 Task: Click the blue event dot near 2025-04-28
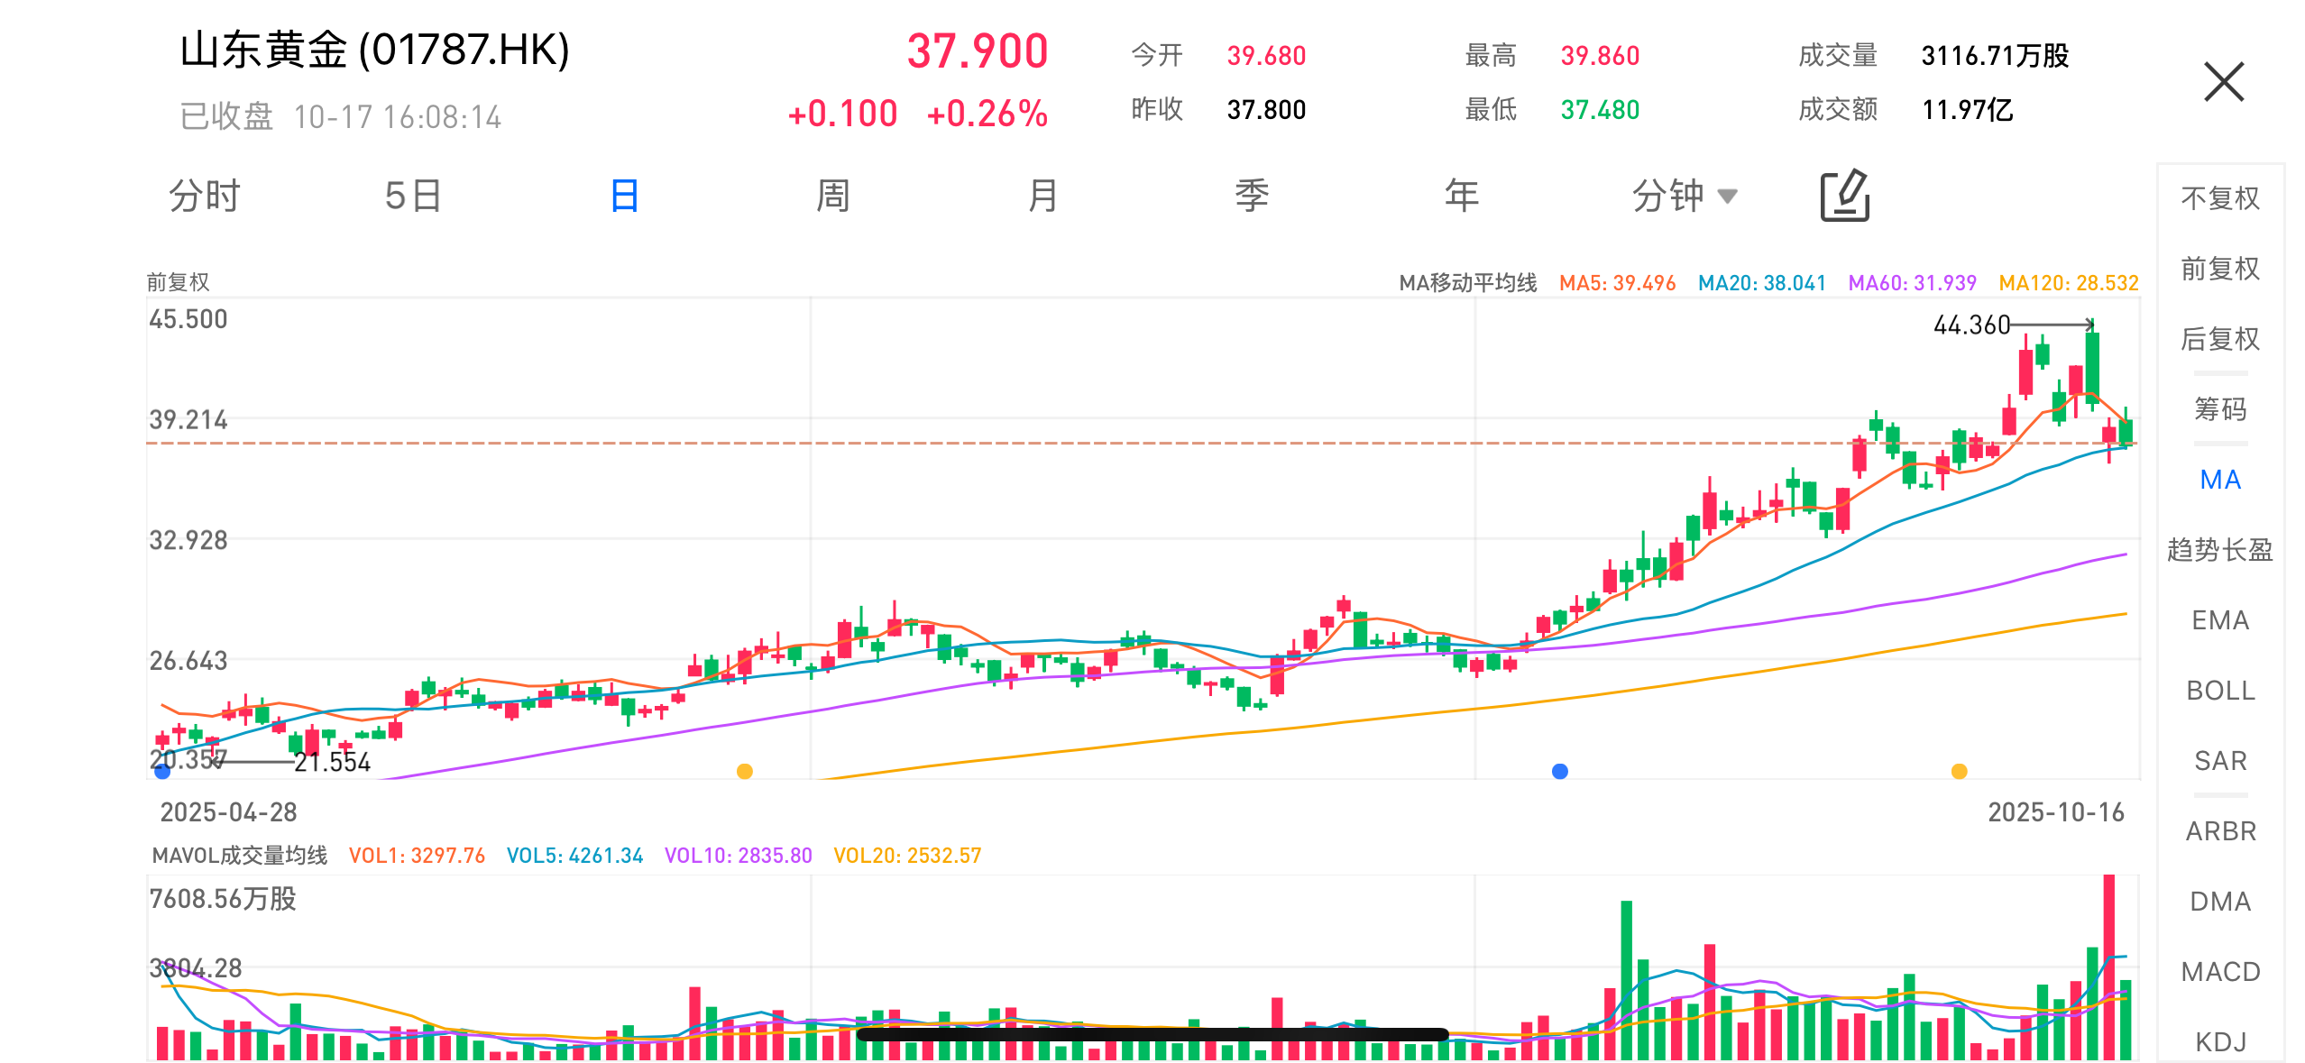click(162, 771)
